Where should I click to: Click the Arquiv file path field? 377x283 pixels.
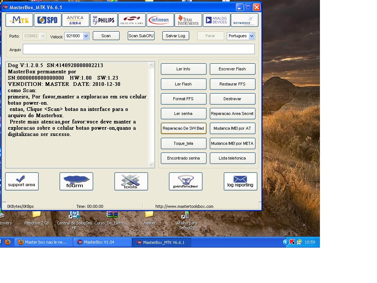(x=138, y=49)
